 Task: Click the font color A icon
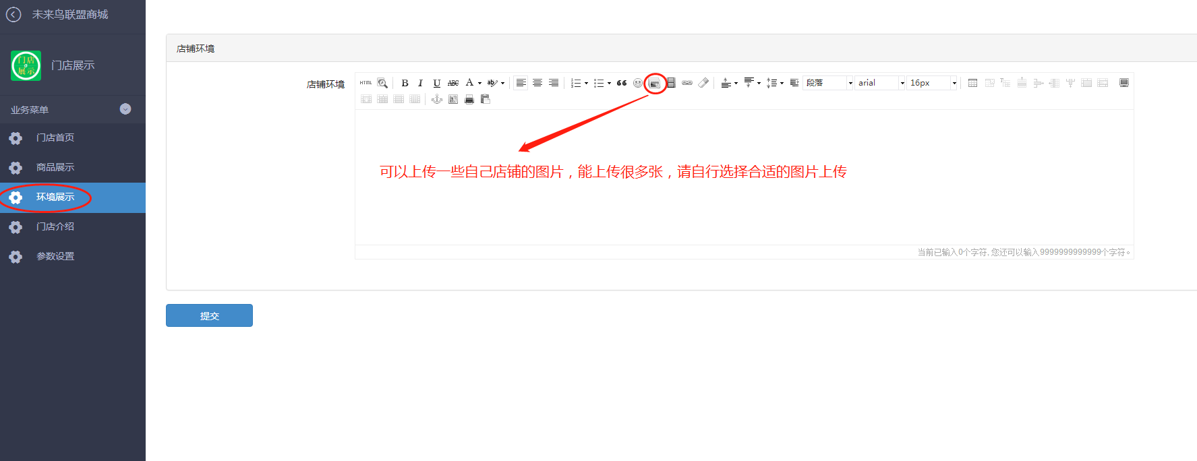469,83
